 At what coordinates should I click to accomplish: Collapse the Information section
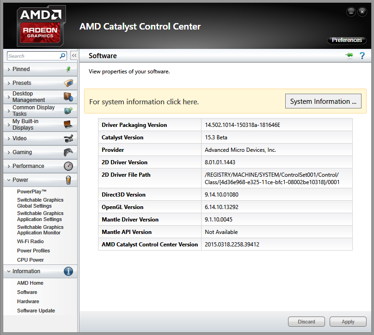pos(40,271)
